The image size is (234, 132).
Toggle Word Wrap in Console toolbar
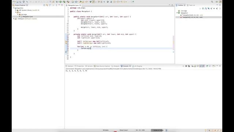pos(198,66)
